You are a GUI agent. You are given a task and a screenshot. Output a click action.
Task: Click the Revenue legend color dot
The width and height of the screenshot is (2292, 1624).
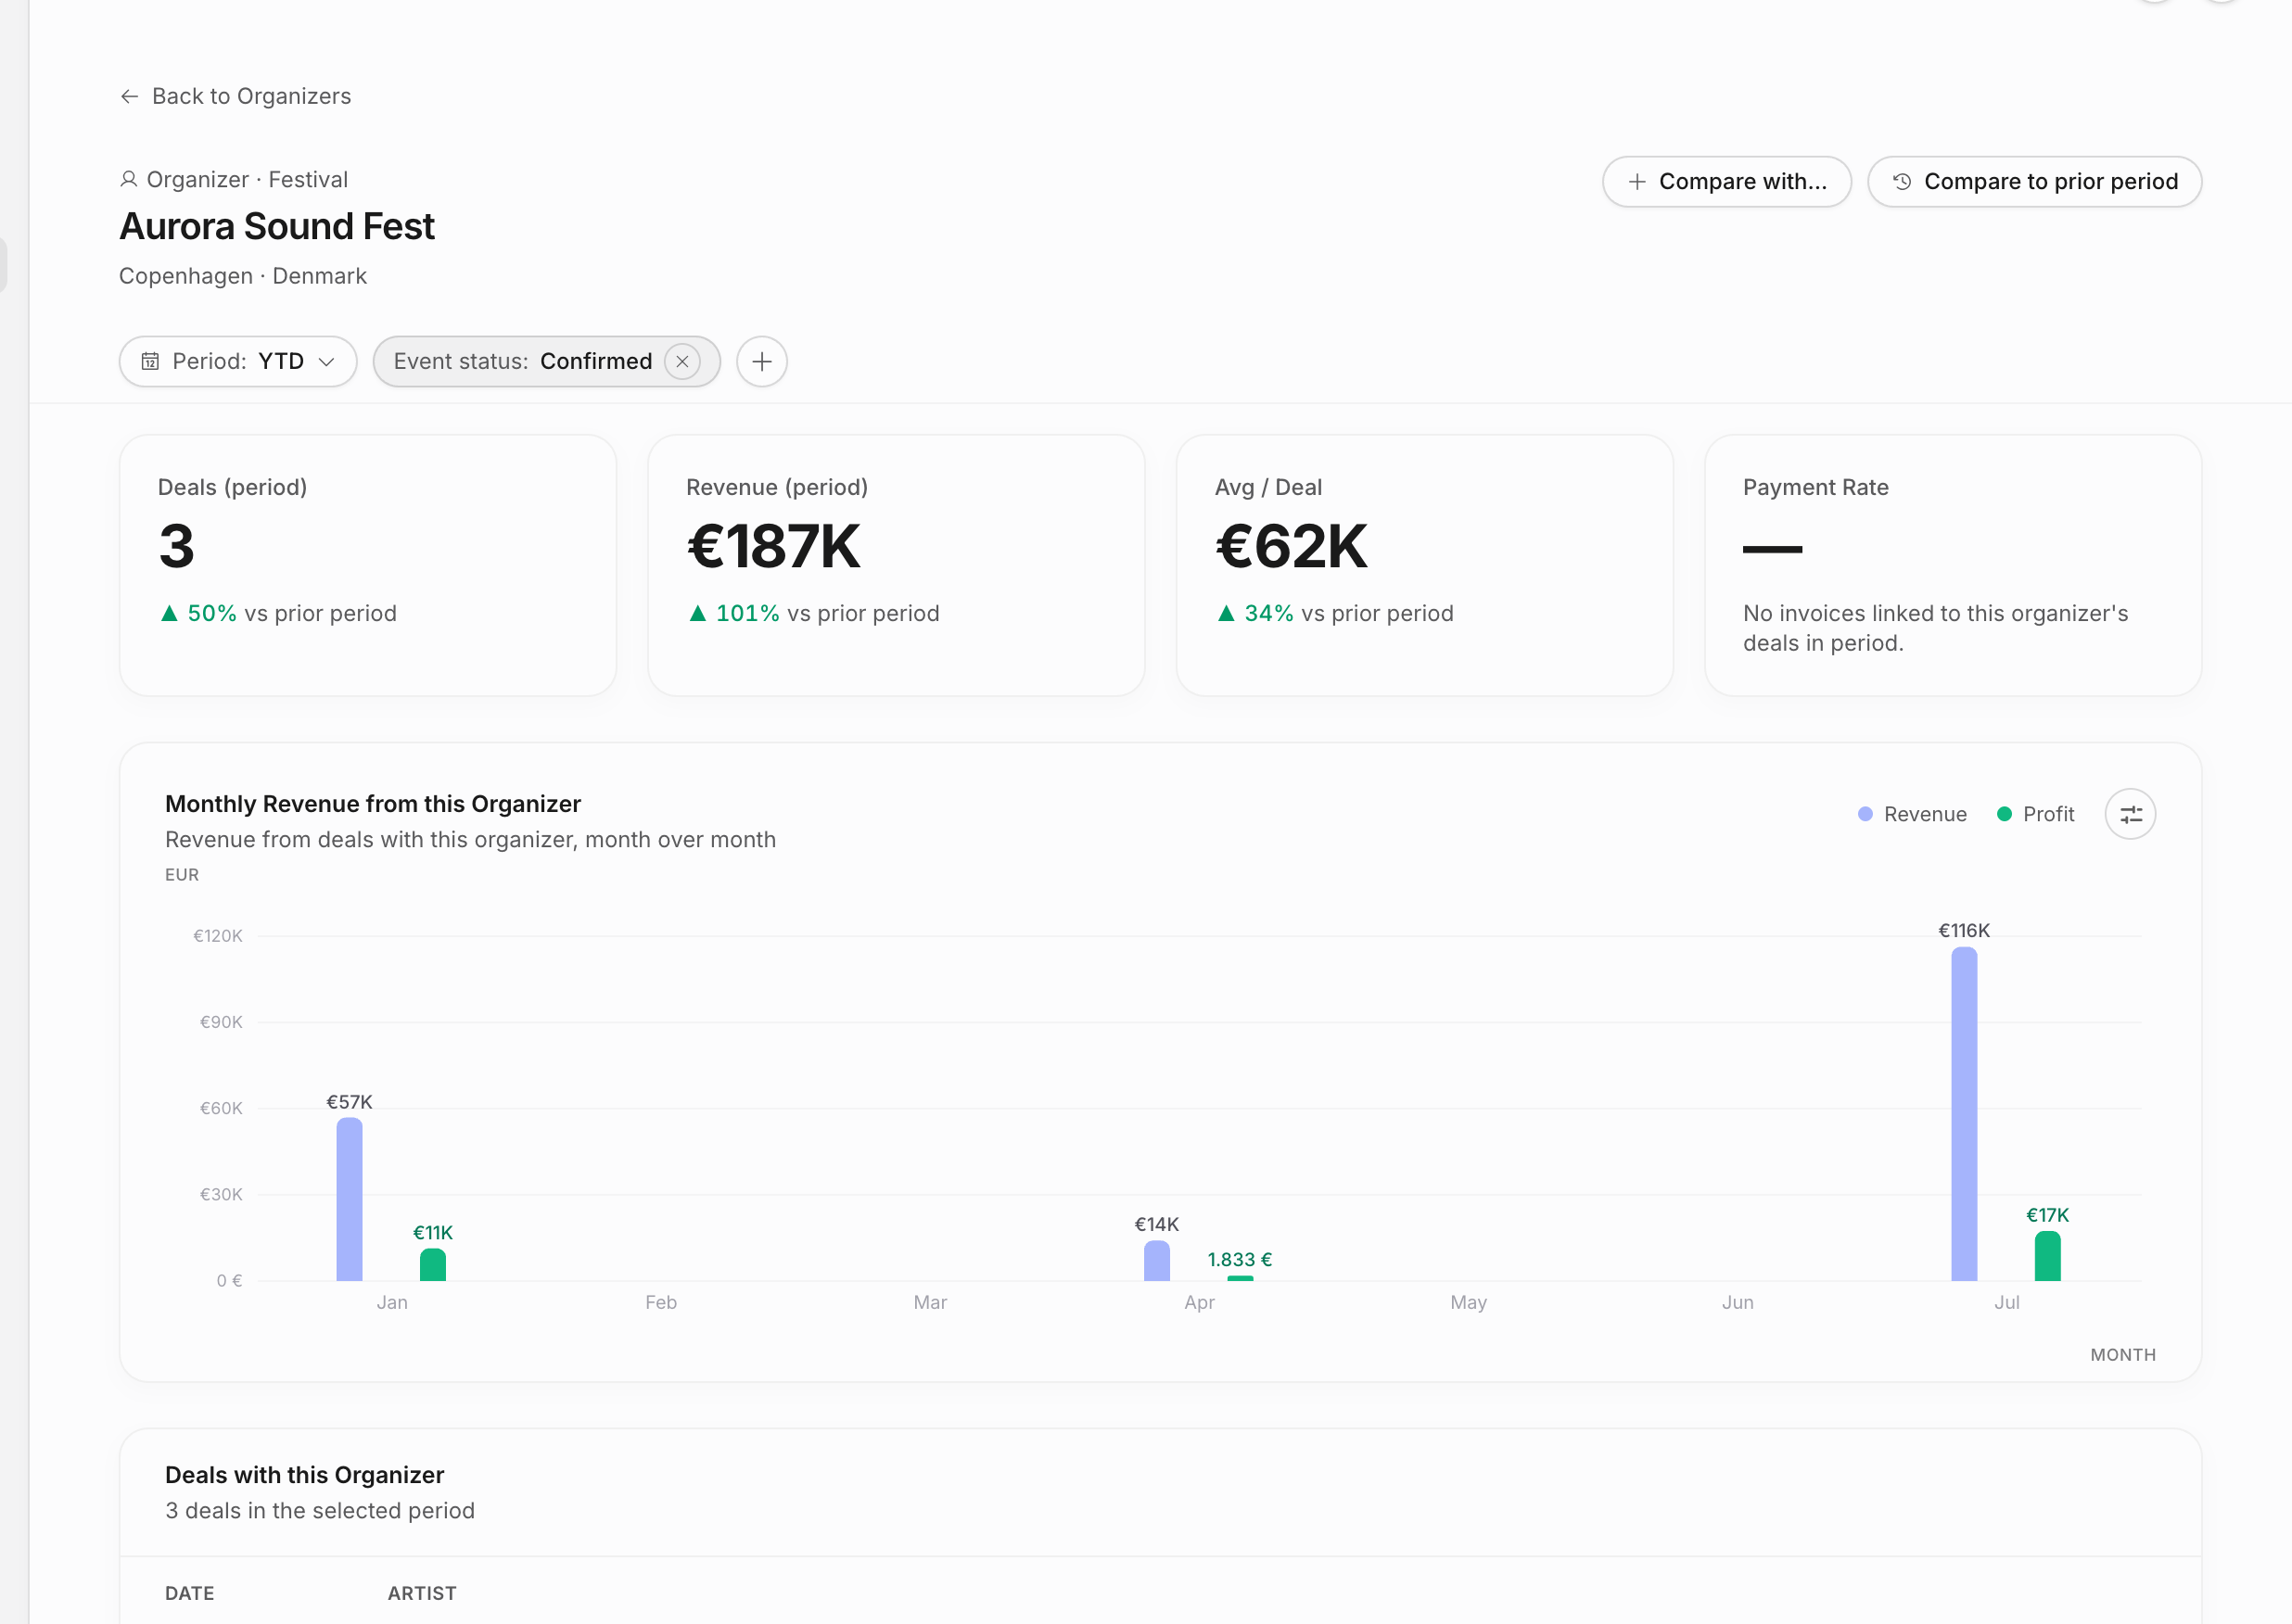click(x=1865, y=814)
